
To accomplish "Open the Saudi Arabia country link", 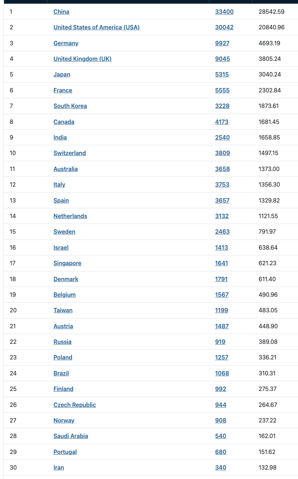I will click(71, 436).
